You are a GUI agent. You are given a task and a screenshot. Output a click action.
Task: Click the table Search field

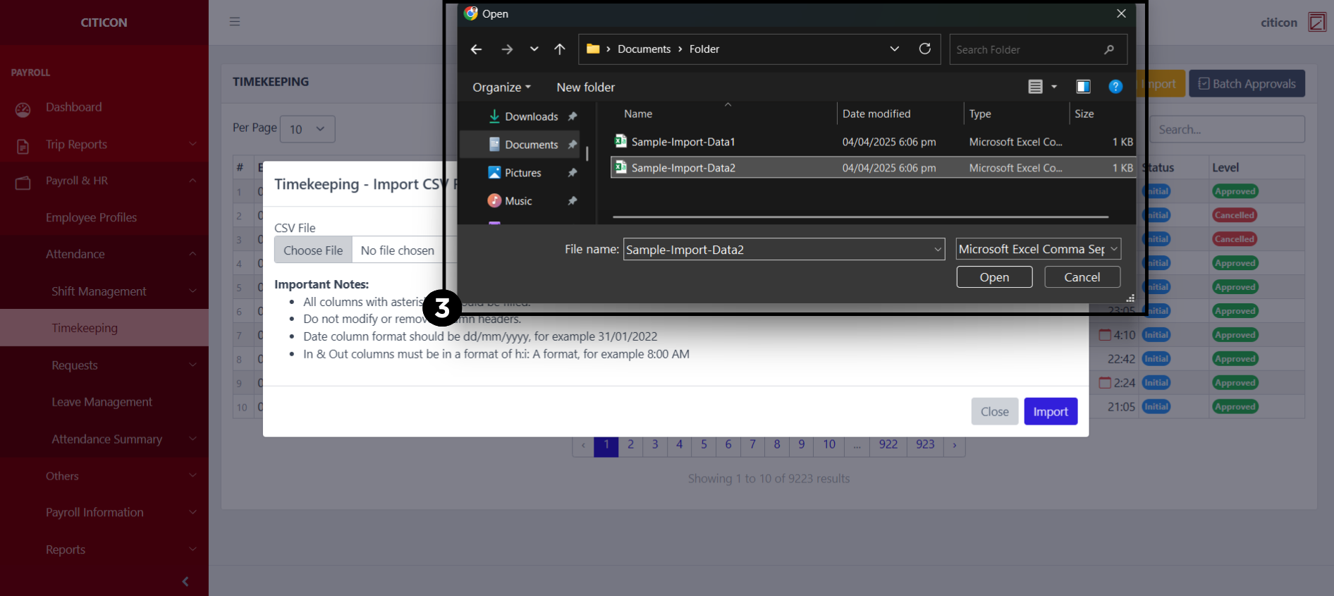pos(1227,130)
